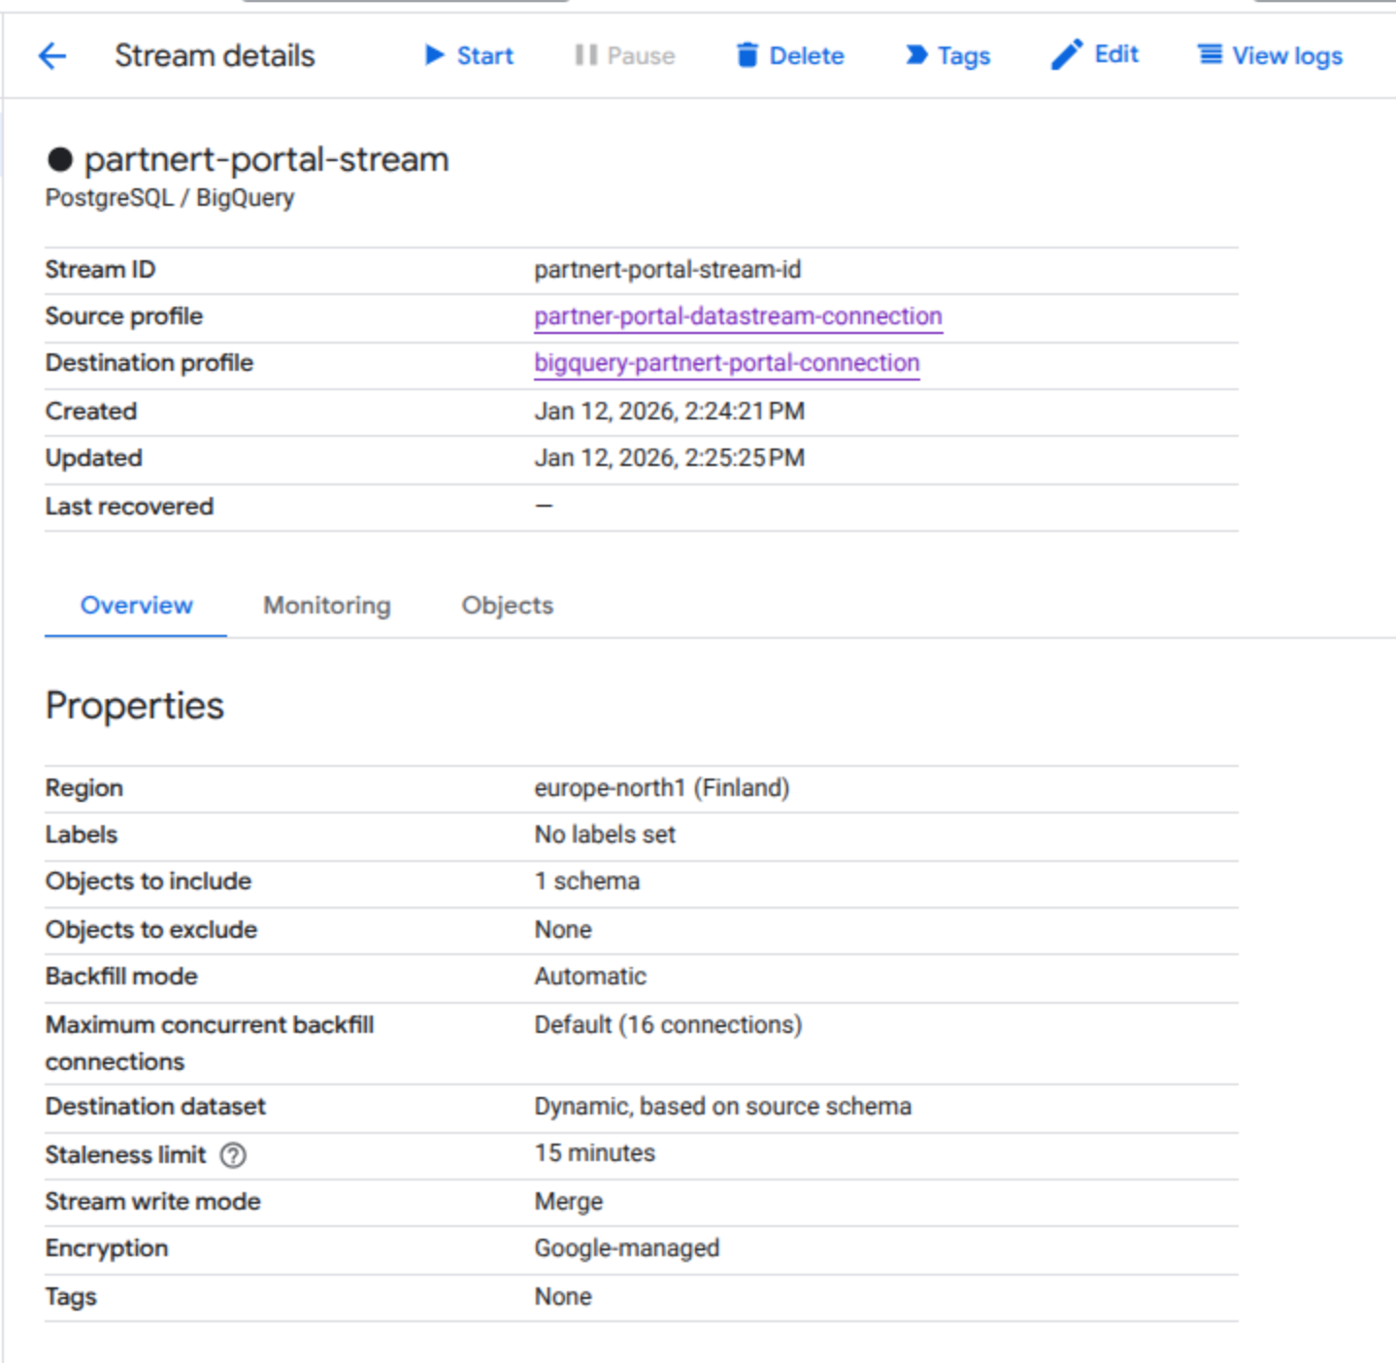Viewport: 1396px width, 1363px height.
Task: Click the Stream details page title
Action: click(215, 55)
